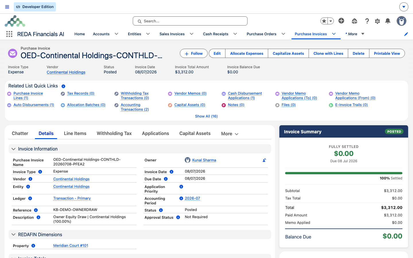Click the Due Date info icon

click(166, 179)
